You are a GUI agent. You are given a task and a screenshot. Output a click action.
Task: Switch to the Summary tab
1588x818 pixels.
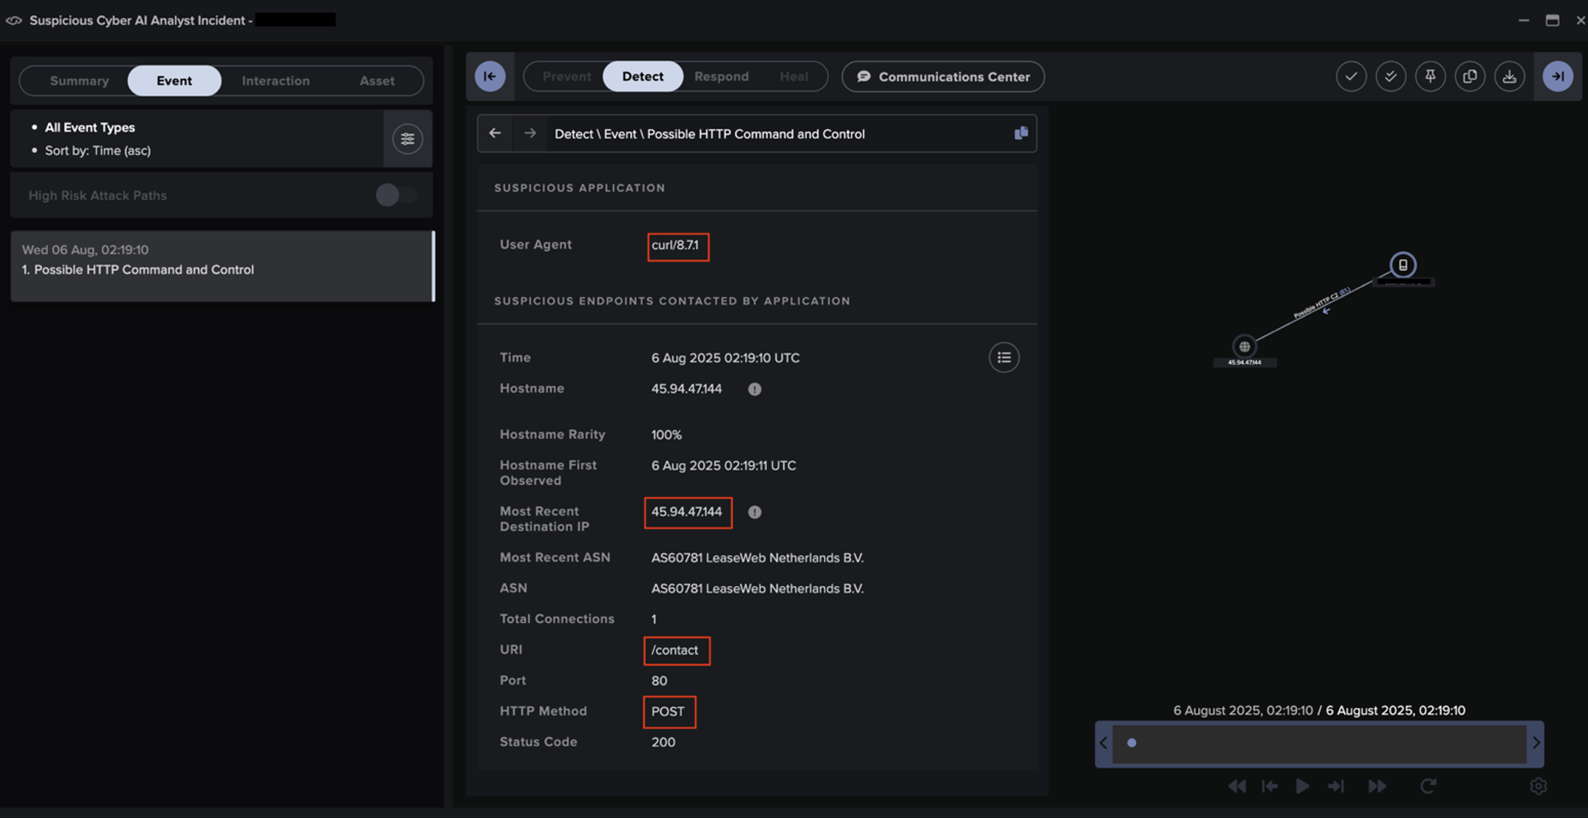click(79, 80)
